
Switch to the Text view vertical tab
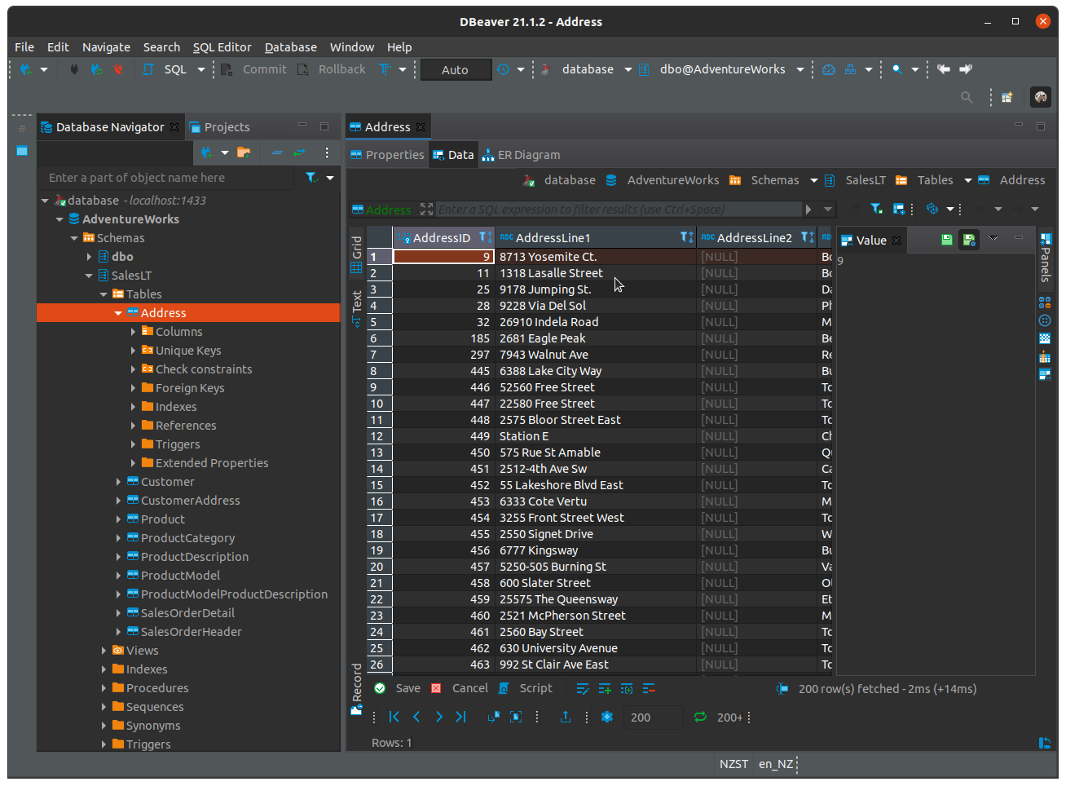pos(356,308)
